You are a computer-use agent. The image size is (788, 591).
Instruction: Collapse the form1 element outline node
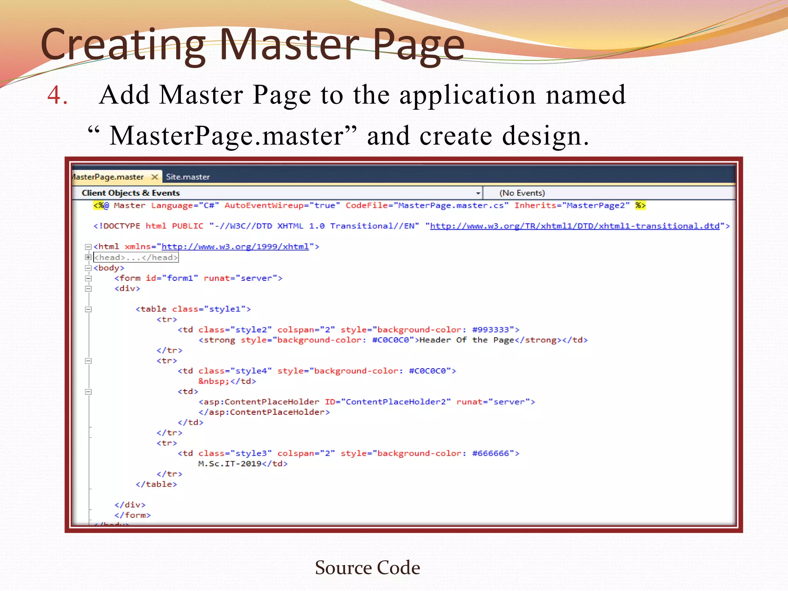[x=88, y=278]
